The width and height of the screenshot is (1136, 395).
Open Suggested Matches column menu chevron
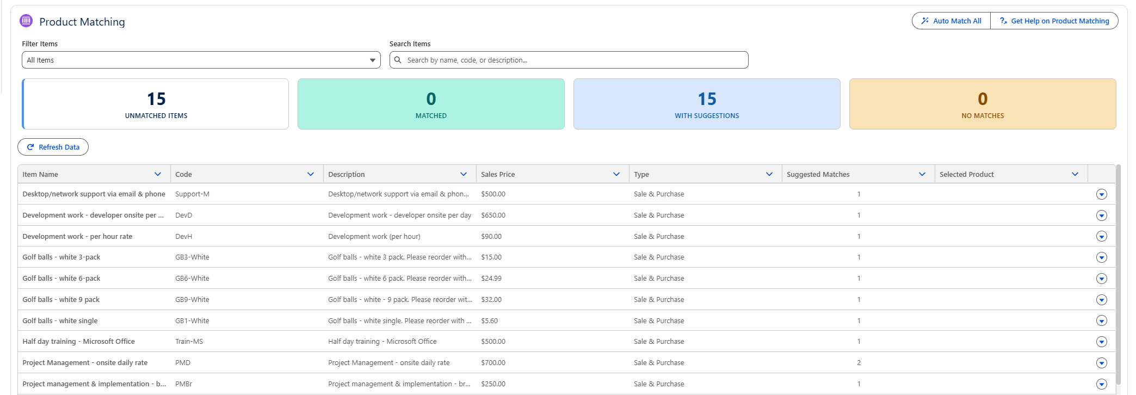pyautogui.click(x=922, y=174)
